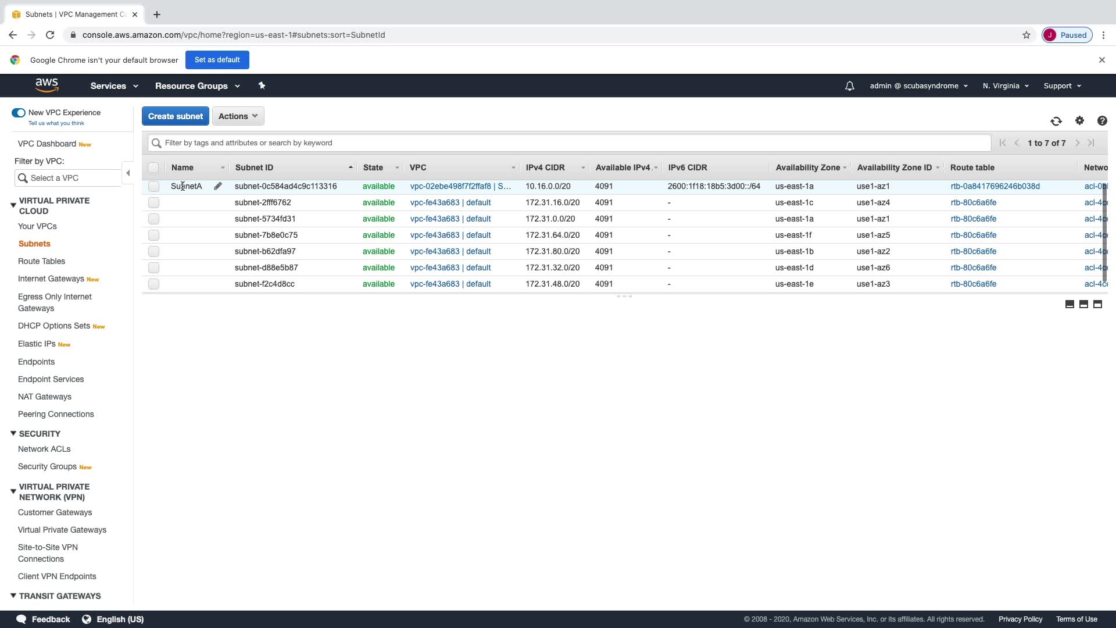Click the subnet filter search field
Screen dimensions: 1116x628
coord(570,143)
